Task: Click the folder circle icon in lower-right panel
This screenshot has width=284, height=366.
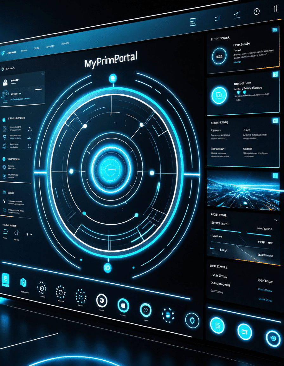Action: pyautogui.click(x=245, y=332)
